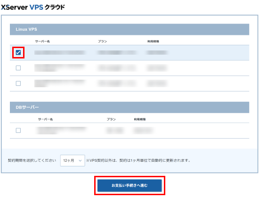259x198 pixels.
Task: Click the お支払い手続きへ進む button
Action: [129, 185]
